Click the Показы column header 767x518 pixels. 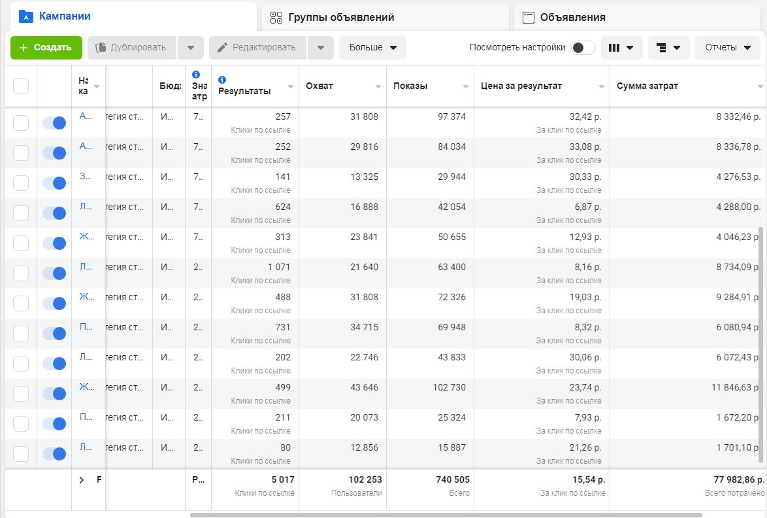tap(410, 86)
